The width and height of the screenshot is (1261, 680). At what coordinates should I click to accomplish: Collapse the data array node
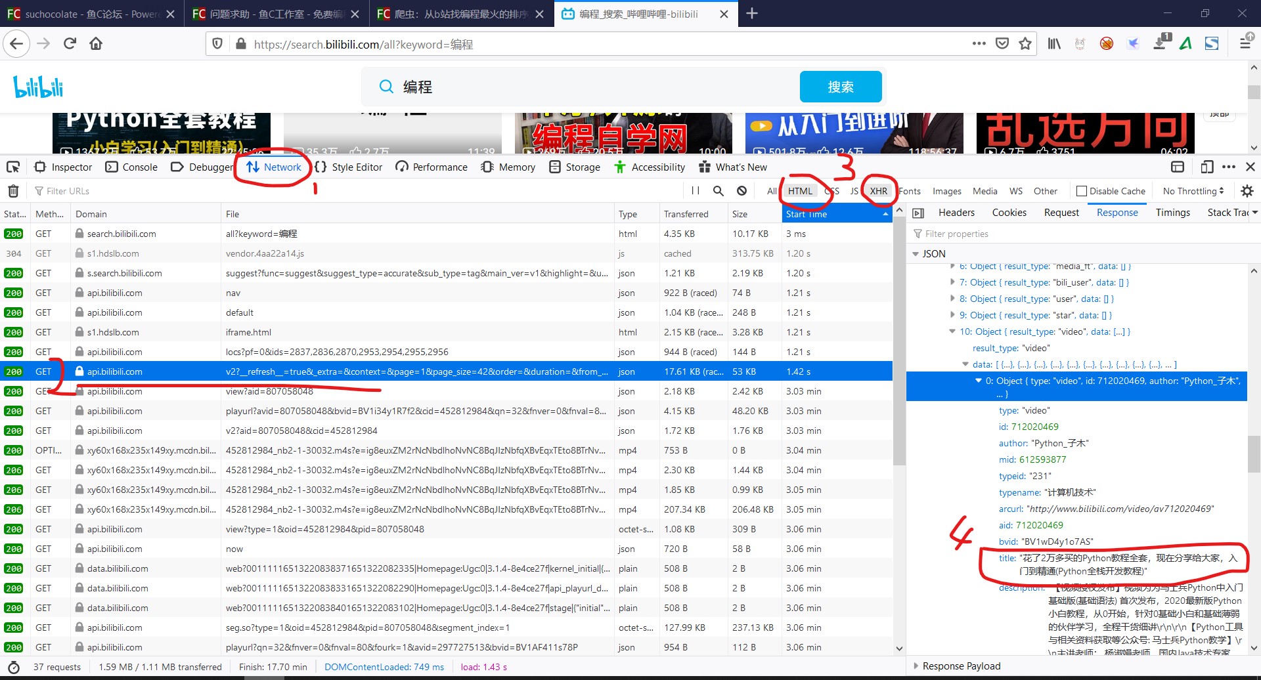965,364
